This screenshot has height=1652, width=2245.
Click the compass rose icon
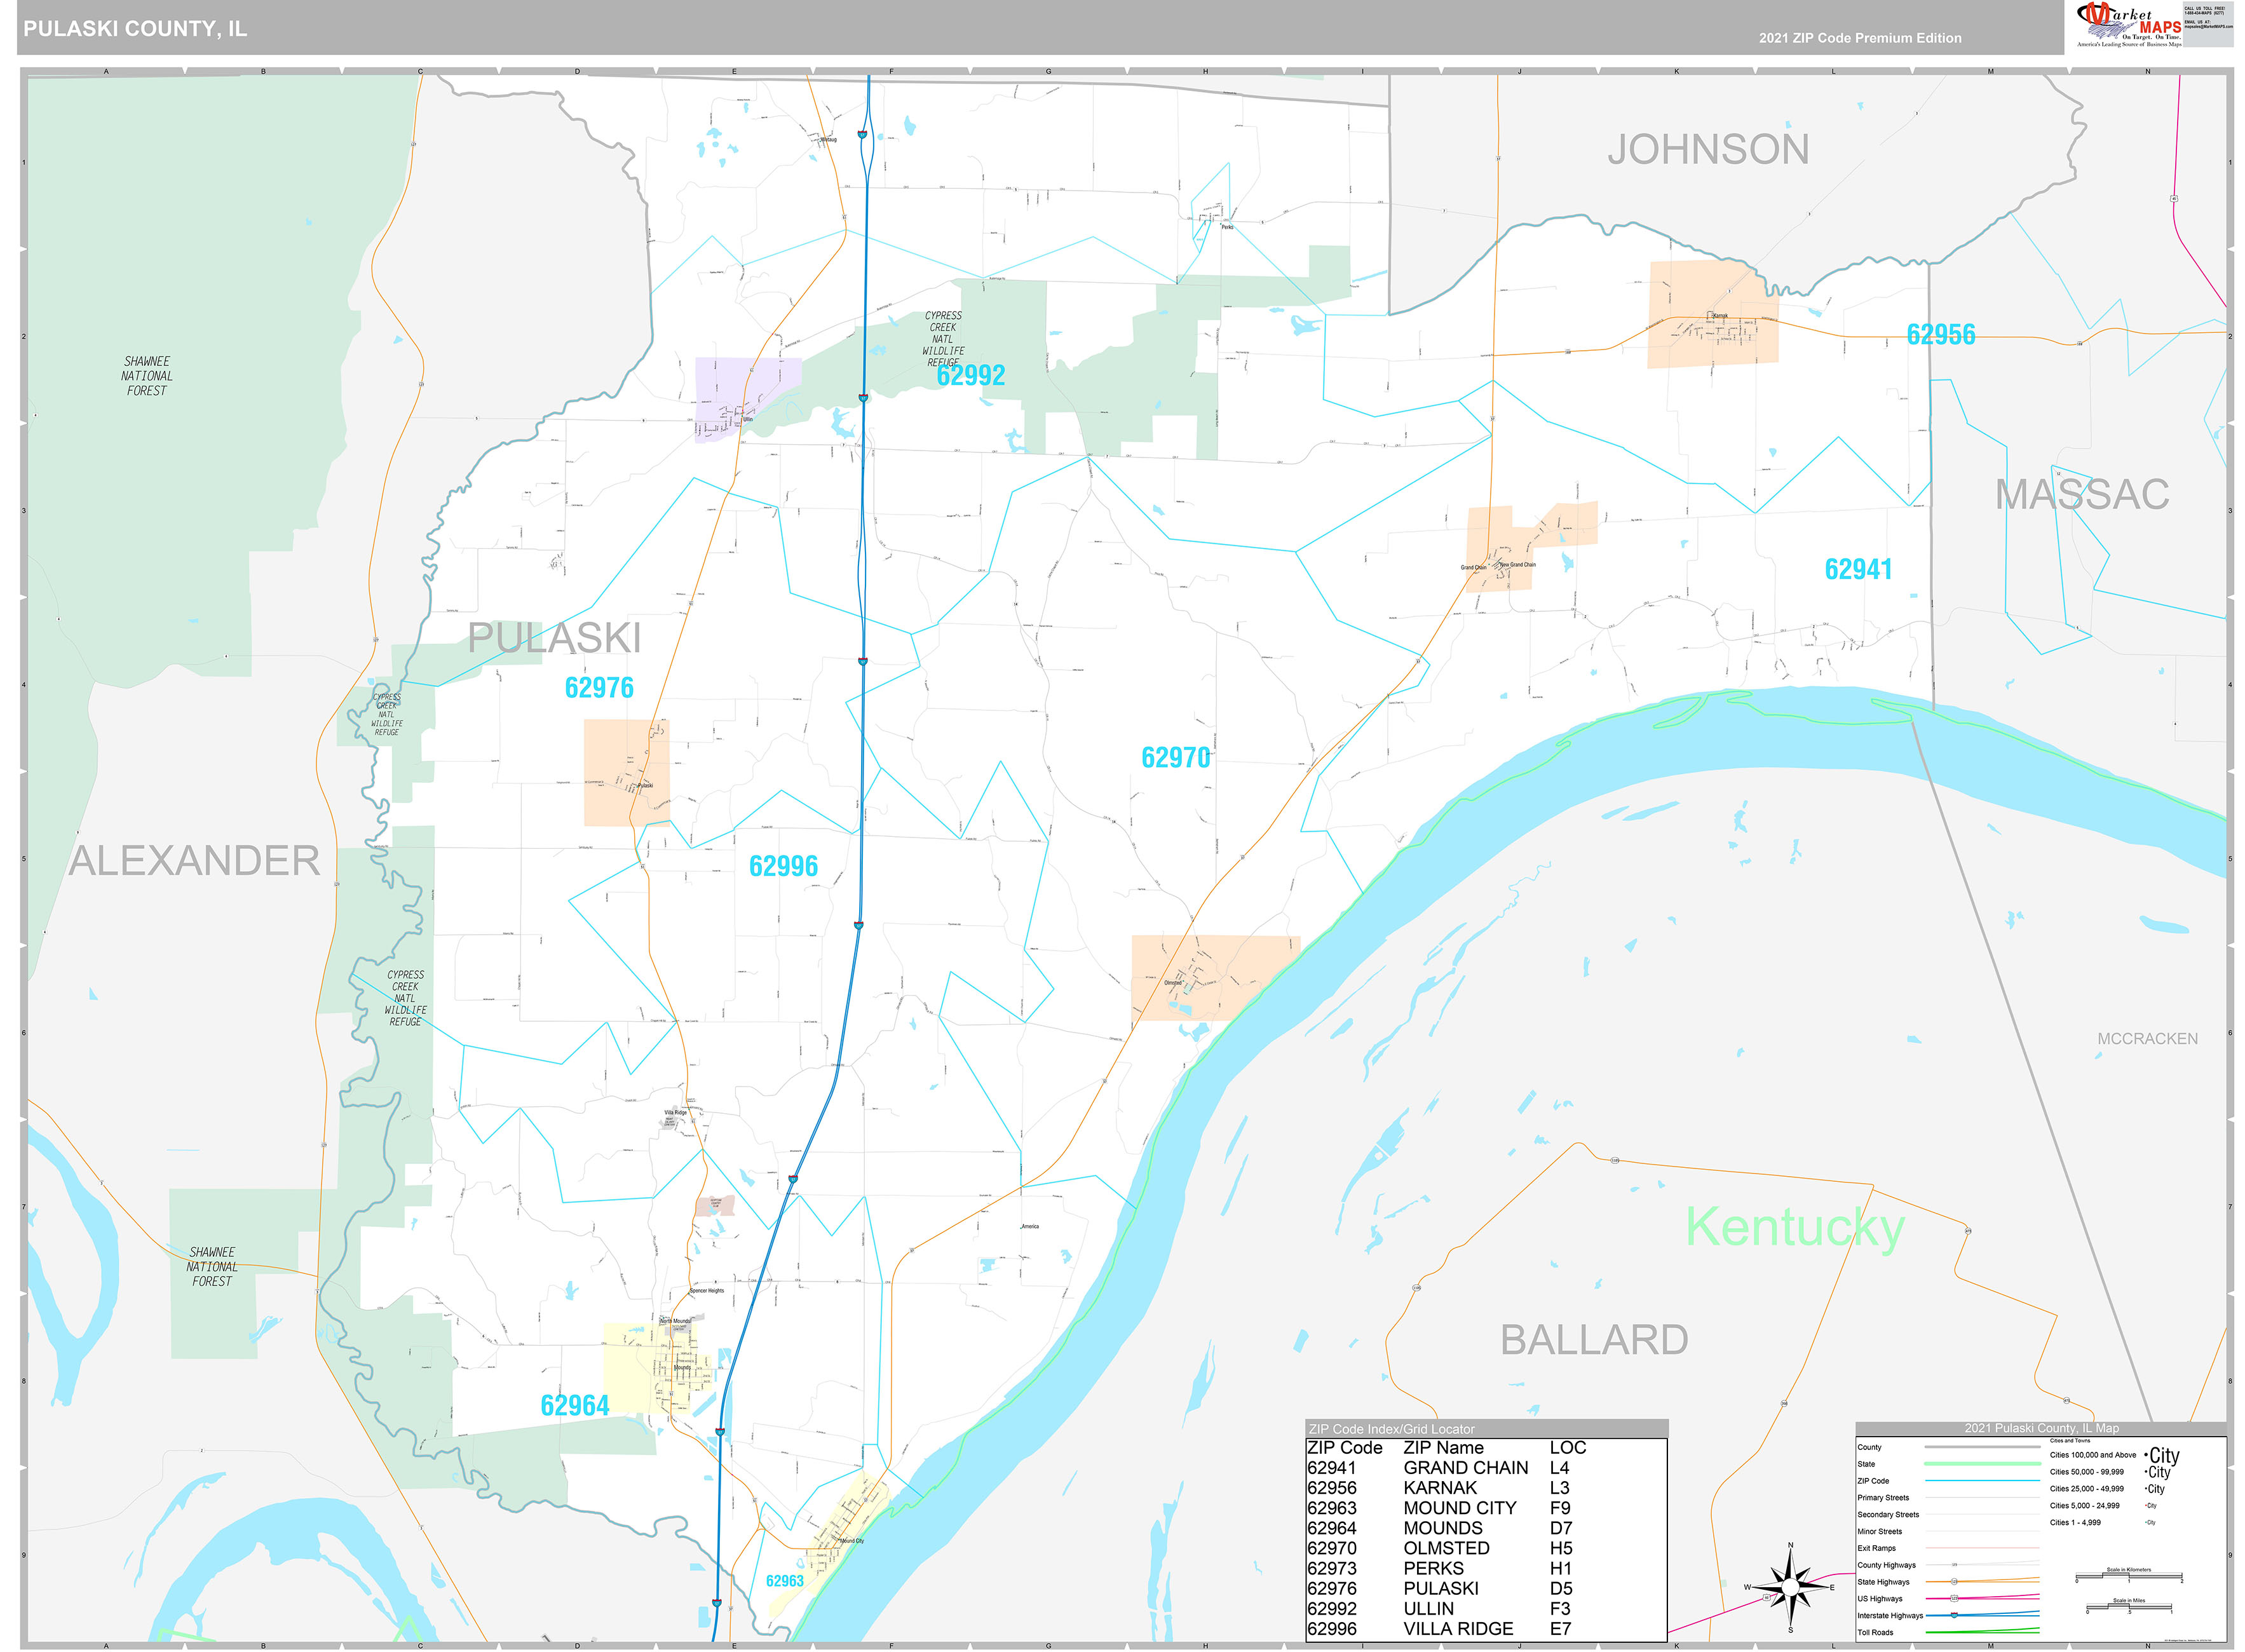tap(1790, 1587)
